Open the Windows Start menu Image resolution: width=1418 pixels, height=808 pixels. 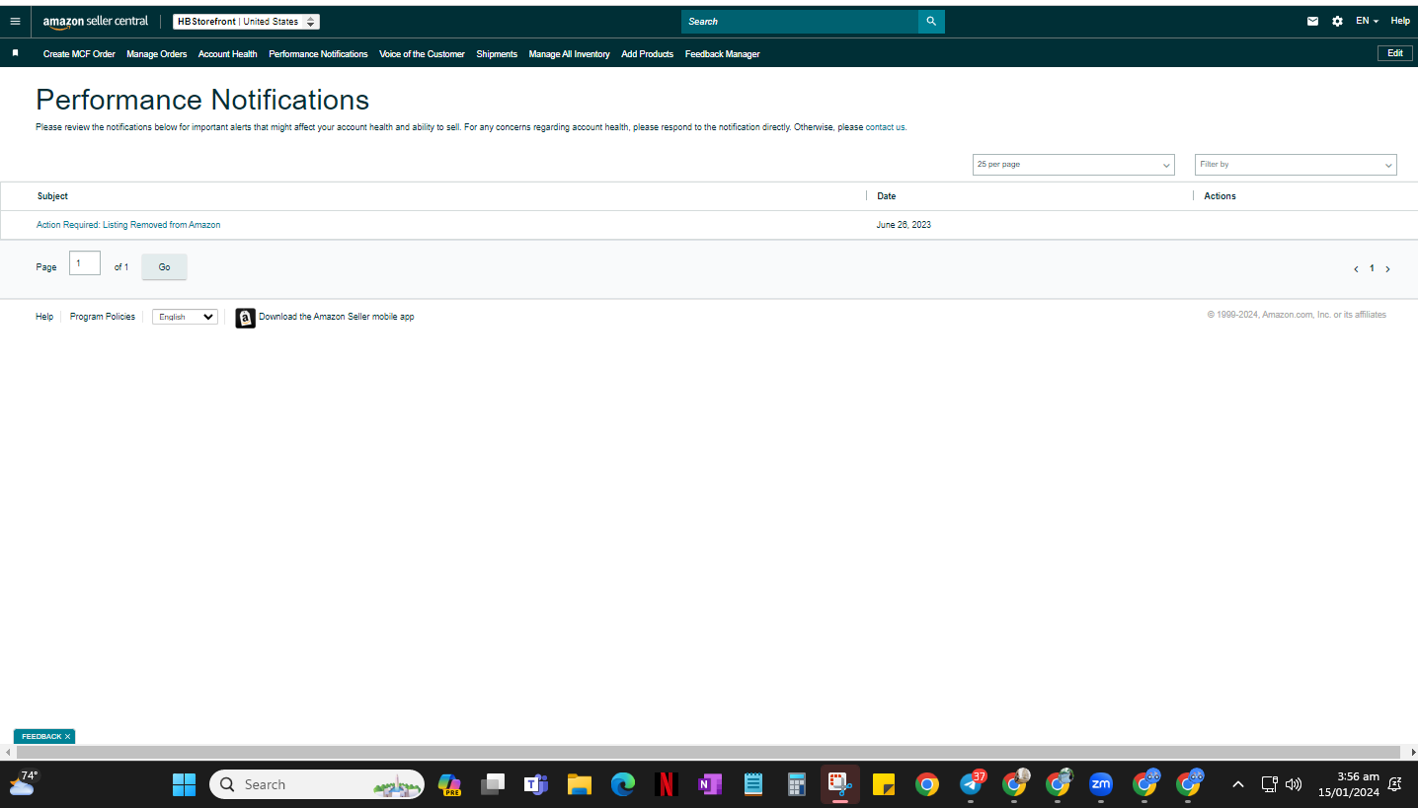(x=185, y=784)
